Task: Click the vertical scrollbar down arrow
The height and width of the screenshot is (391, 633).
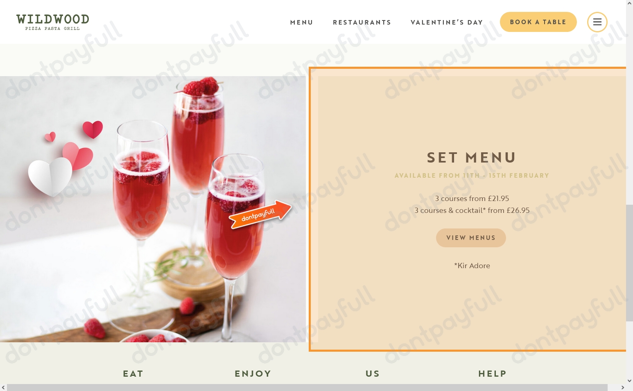Action: point(629,381)
